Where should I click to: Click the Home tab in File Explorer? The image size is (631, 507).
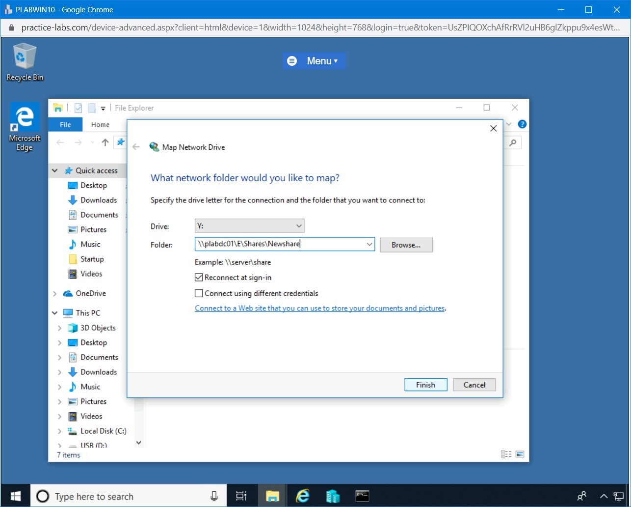[x=100, y=125]
